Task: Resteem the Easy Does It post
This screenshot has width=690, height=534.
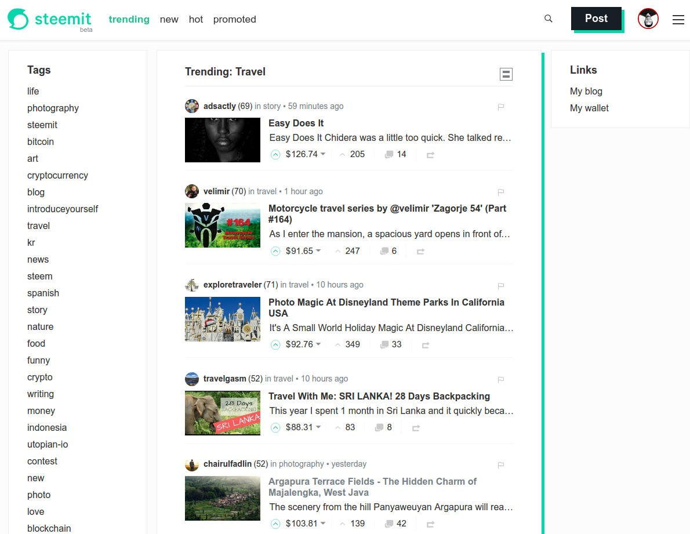Action: click(430, 155)
